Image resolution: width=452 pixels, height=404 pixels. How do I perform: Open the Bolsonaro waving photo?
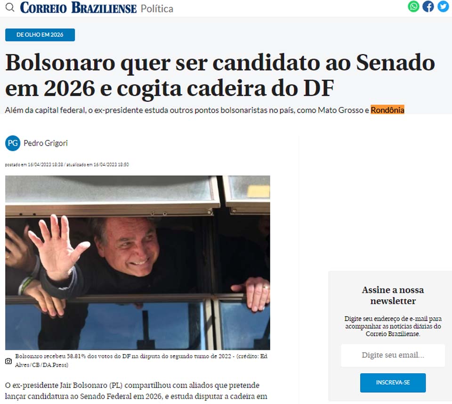point(137,263)
